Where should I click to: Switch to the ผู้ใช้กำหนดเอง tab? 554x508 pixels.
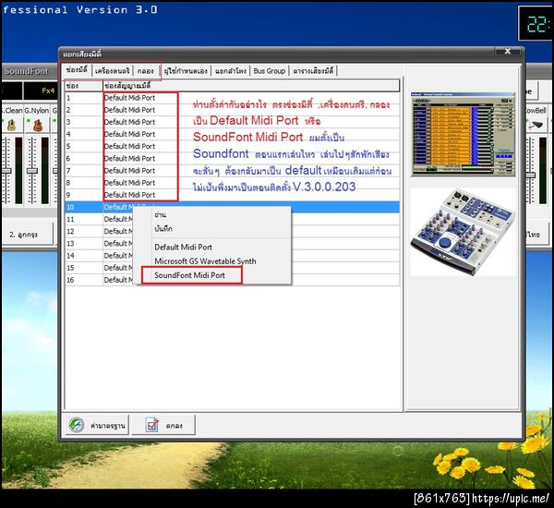tap(186, 71)
